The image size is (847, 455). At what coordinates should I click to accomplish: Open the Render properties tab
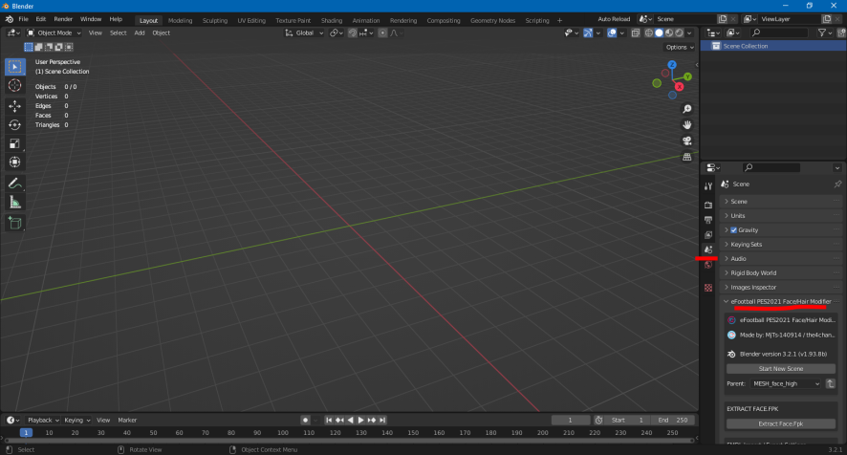click(708, 205)
